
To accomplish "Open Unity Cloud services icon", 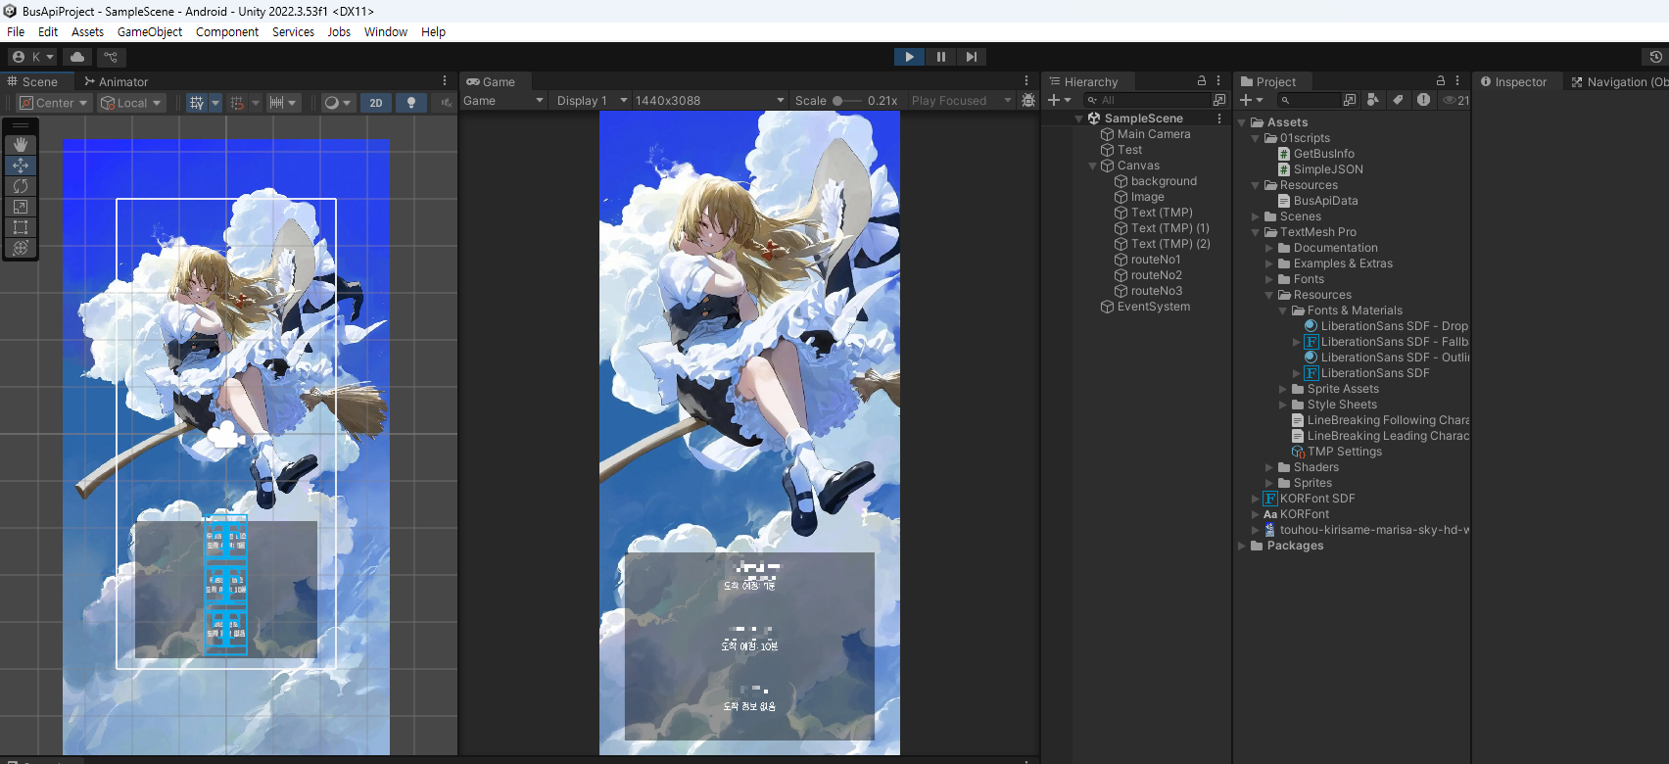I will (x=77, y=57).
